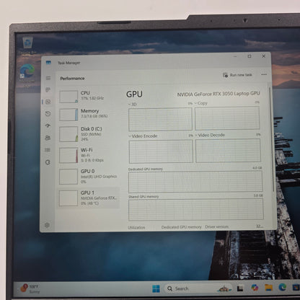Open Copilot from the taskbar
This screenshot has height=300, width=300.
pyautogui.click(x=255, y=288)
